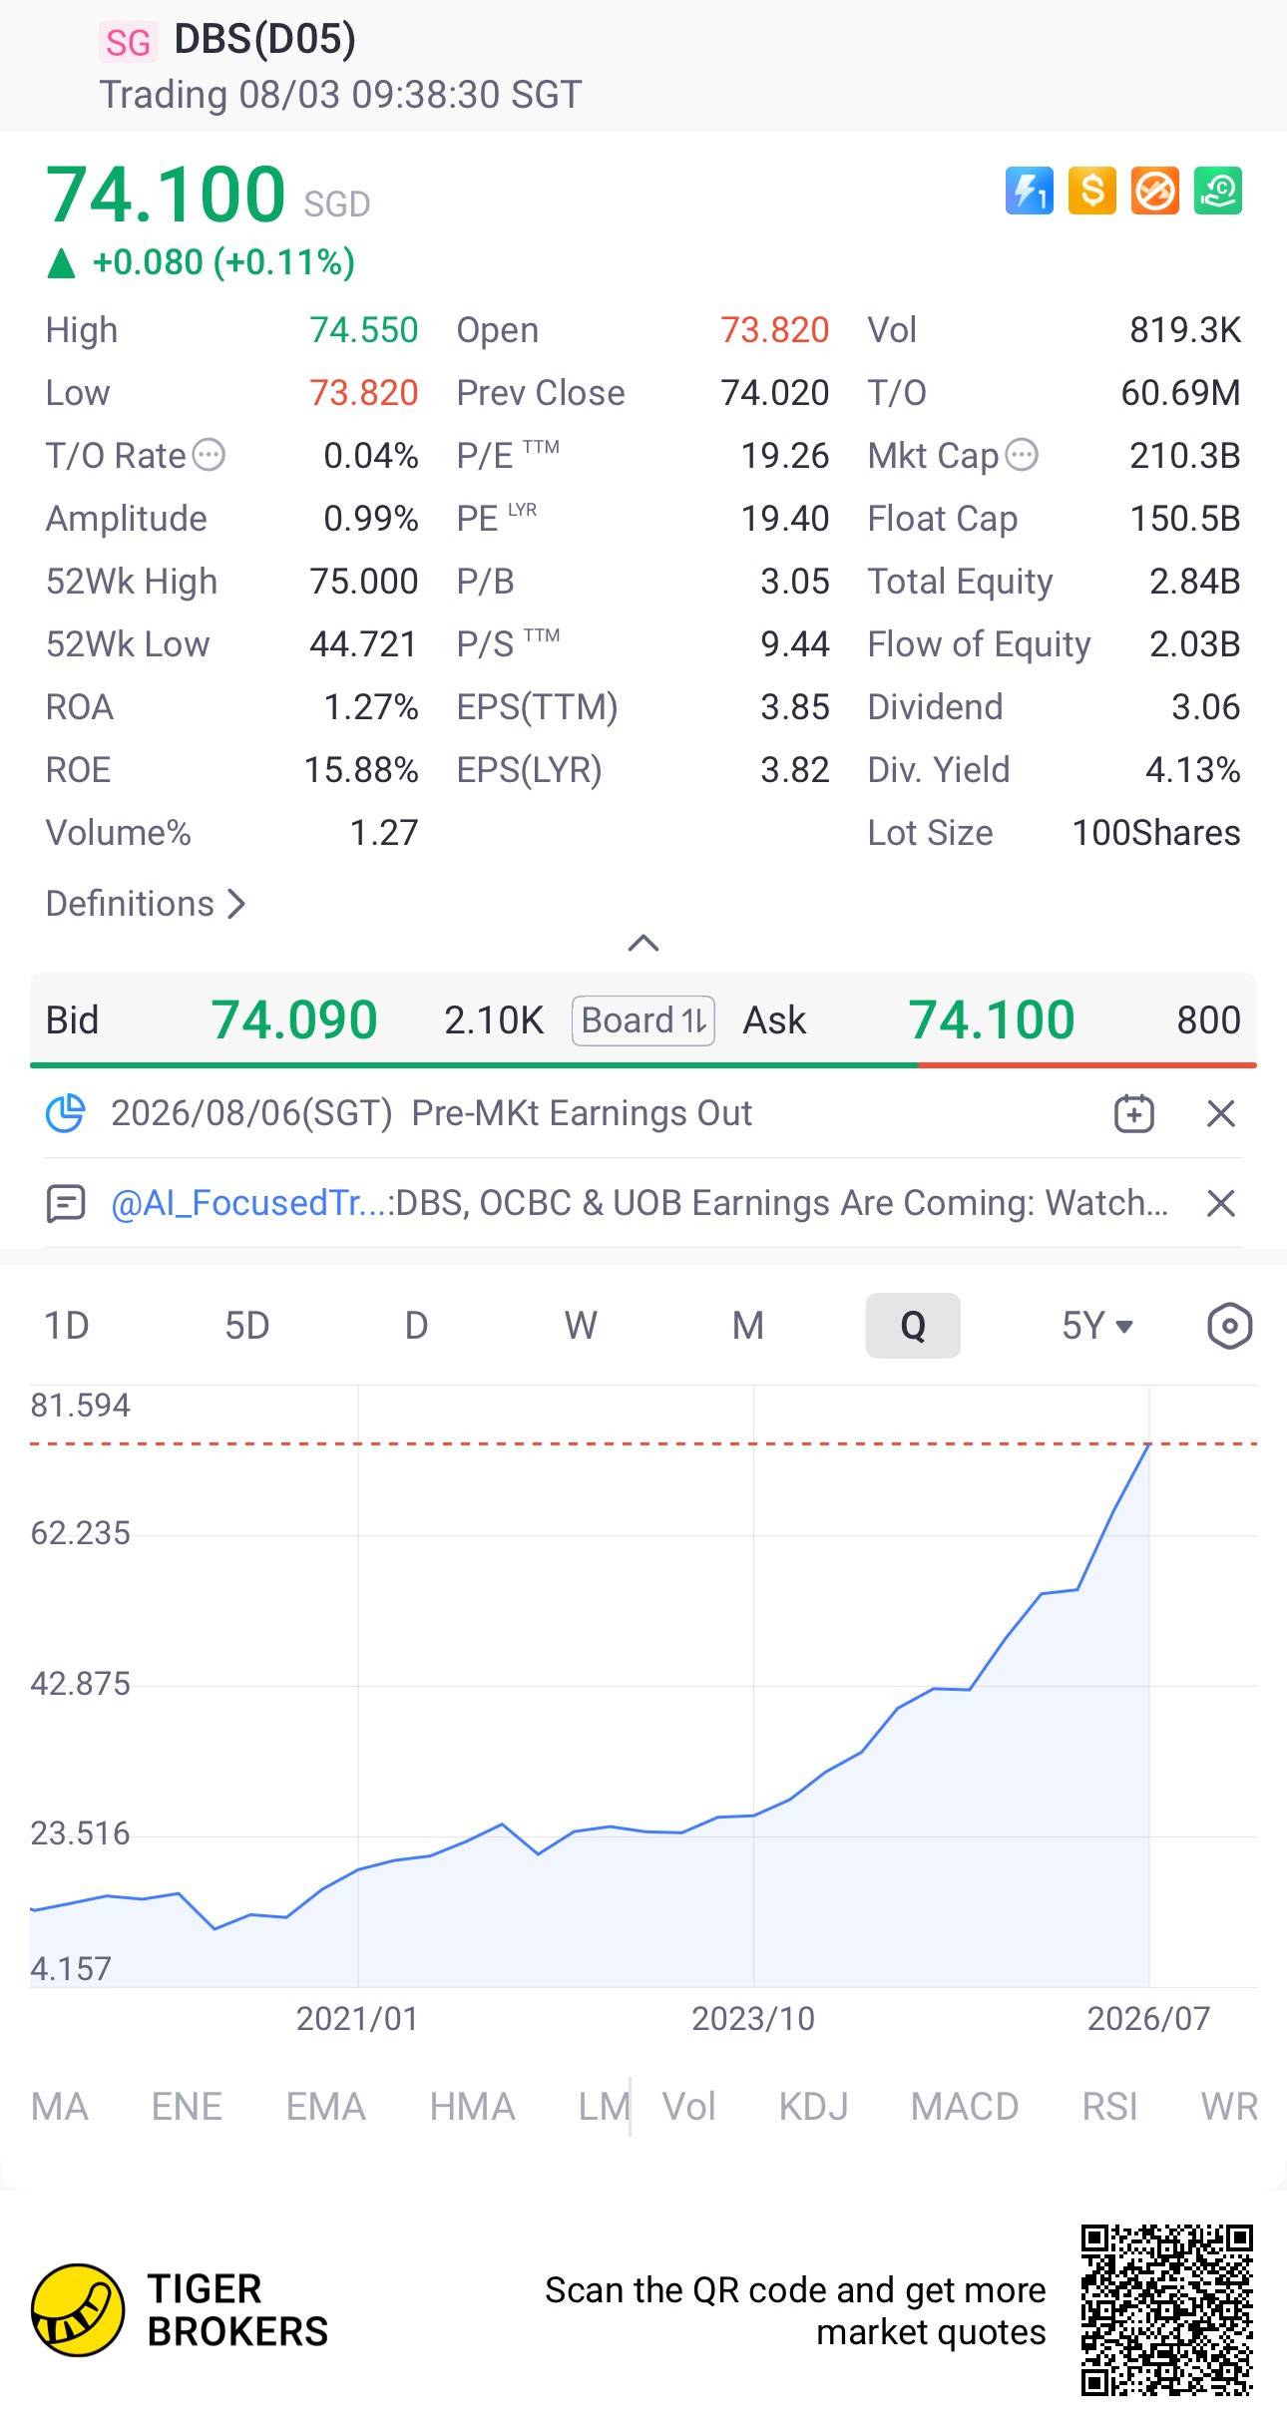1287x2430 pixels.
Task: Tap the green hand-coin icon
Action: click(1218, 191)
